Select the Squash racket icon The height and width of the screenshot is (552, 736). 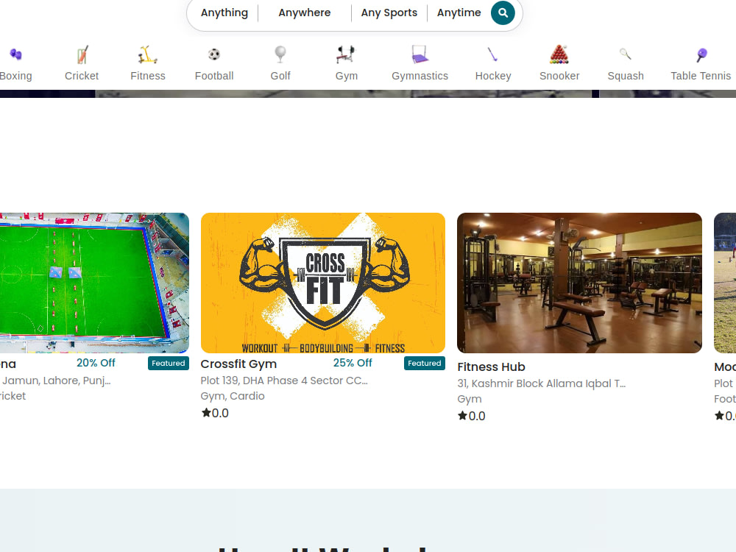pos(625,54)
